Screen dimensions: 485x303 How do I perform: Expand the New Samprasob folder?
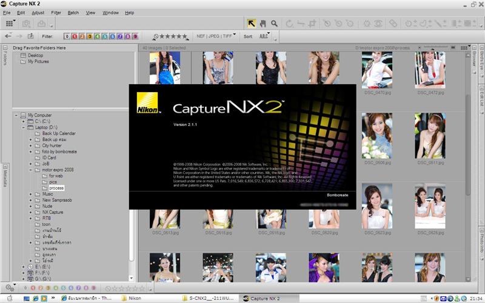(31, 200)
